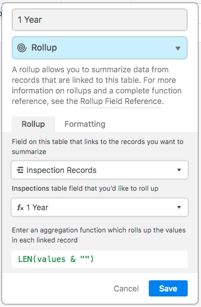Click the Rollup spiral field-type icon

[22, 48]
